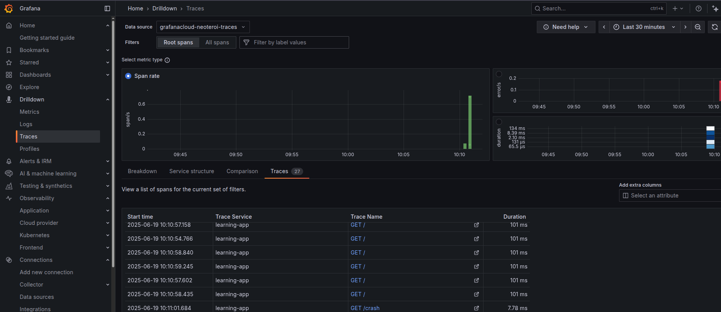
Task: Expand the Bookmarks section chevron
Action: 108,50
